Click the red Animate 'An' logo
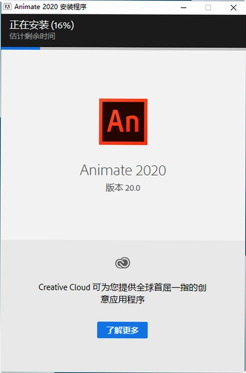 [123, 122]
